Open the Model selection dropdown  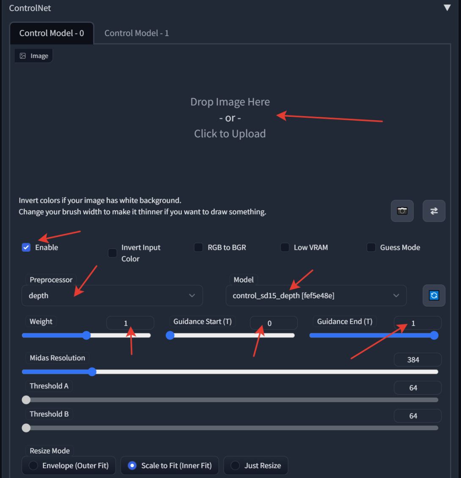pyautogui.click(x=316, y=296)
